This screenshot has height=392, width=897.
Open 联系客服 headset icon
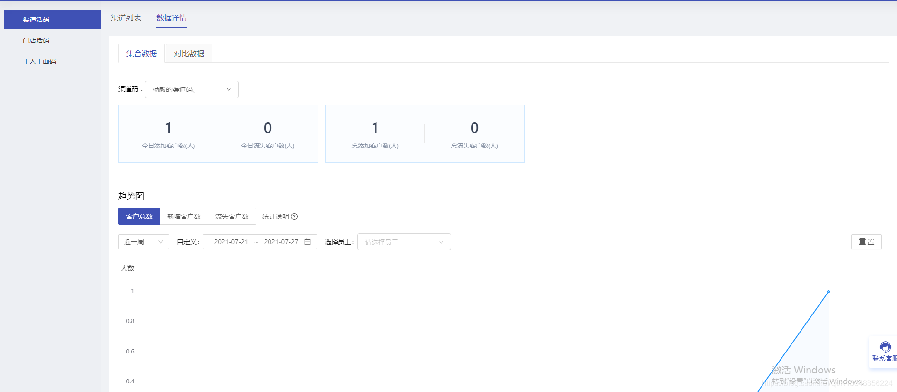point(885,347)
